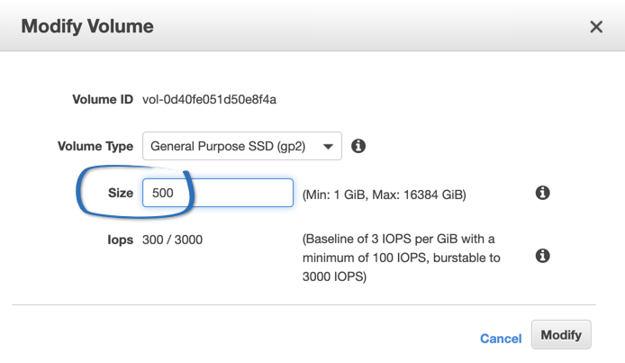Click the Iops label

(120, 240)
